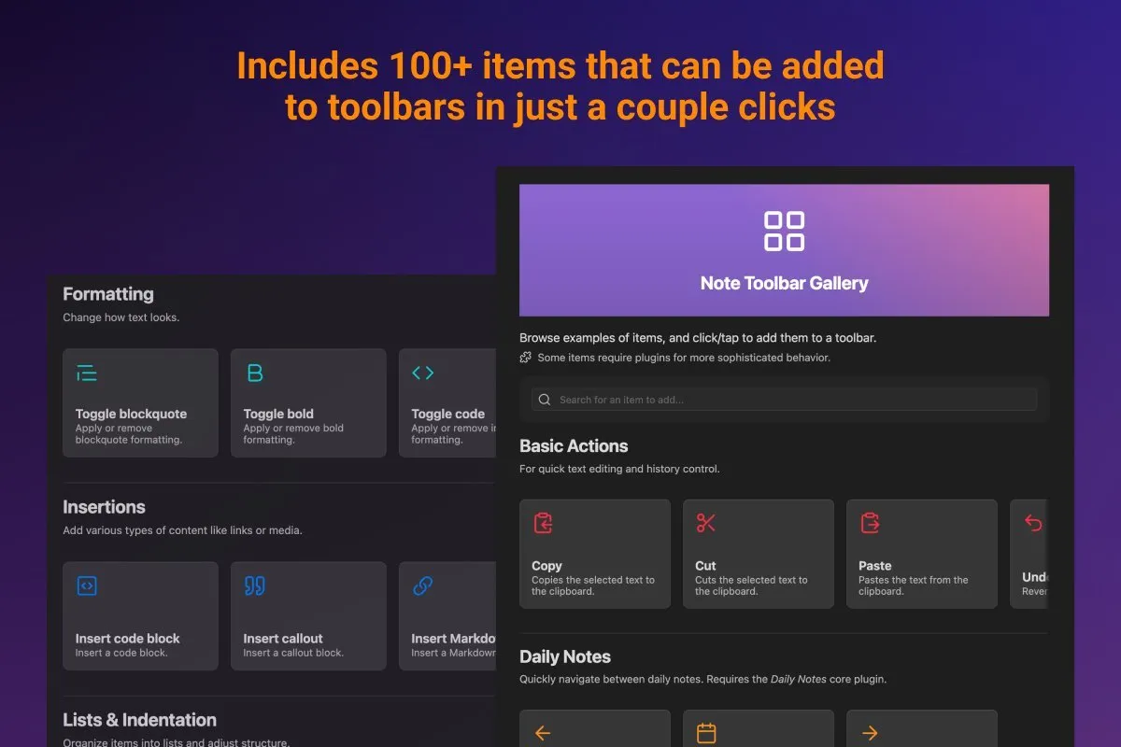Viewport: 1121px width, 747px height.
Task: Click the Paste clipboard icon
Action: [870, 523]
